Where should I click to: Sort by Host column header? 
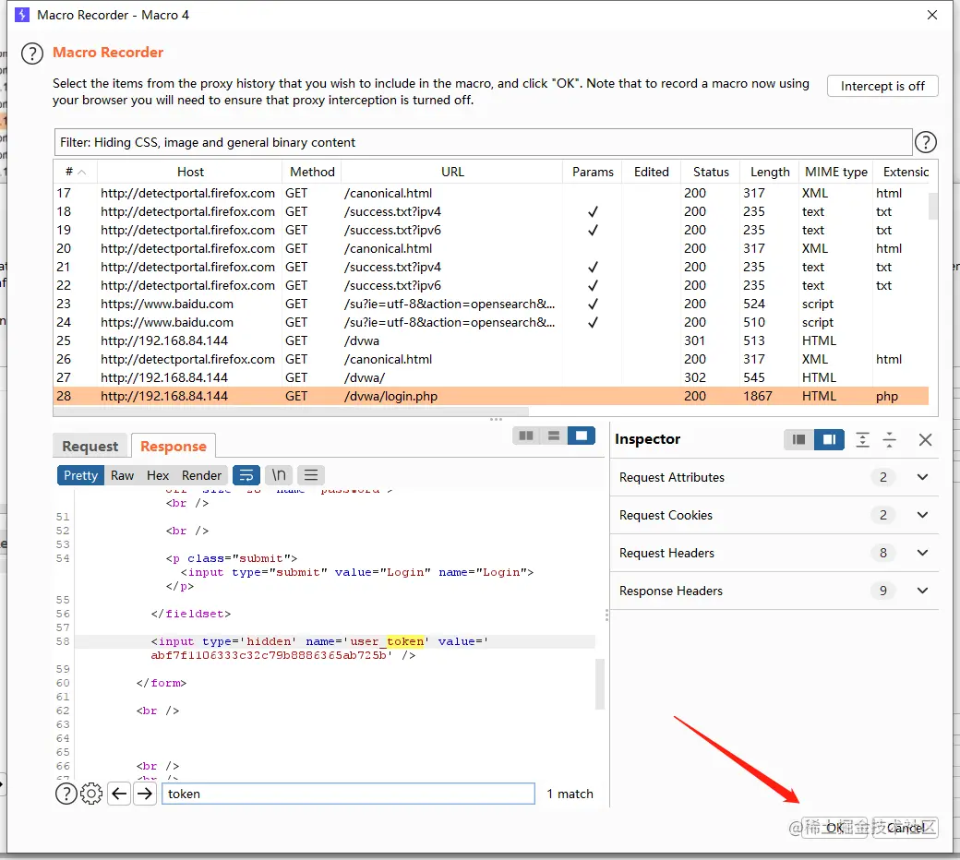(x=190, y=172)
